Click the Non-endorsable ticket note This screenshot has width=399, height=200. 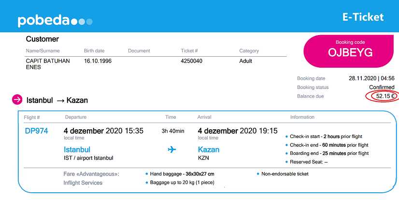pyautogui.click(x=283, y=174)
